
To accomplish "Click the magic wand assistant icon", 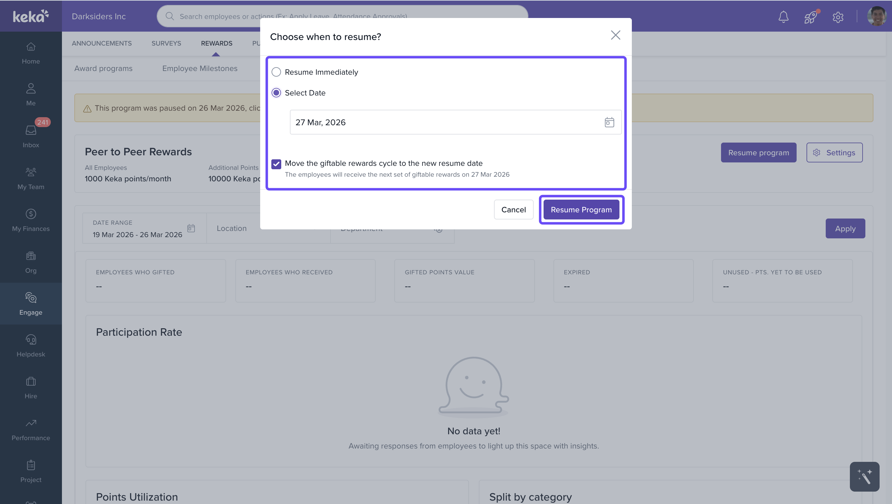I will [864, 477].
